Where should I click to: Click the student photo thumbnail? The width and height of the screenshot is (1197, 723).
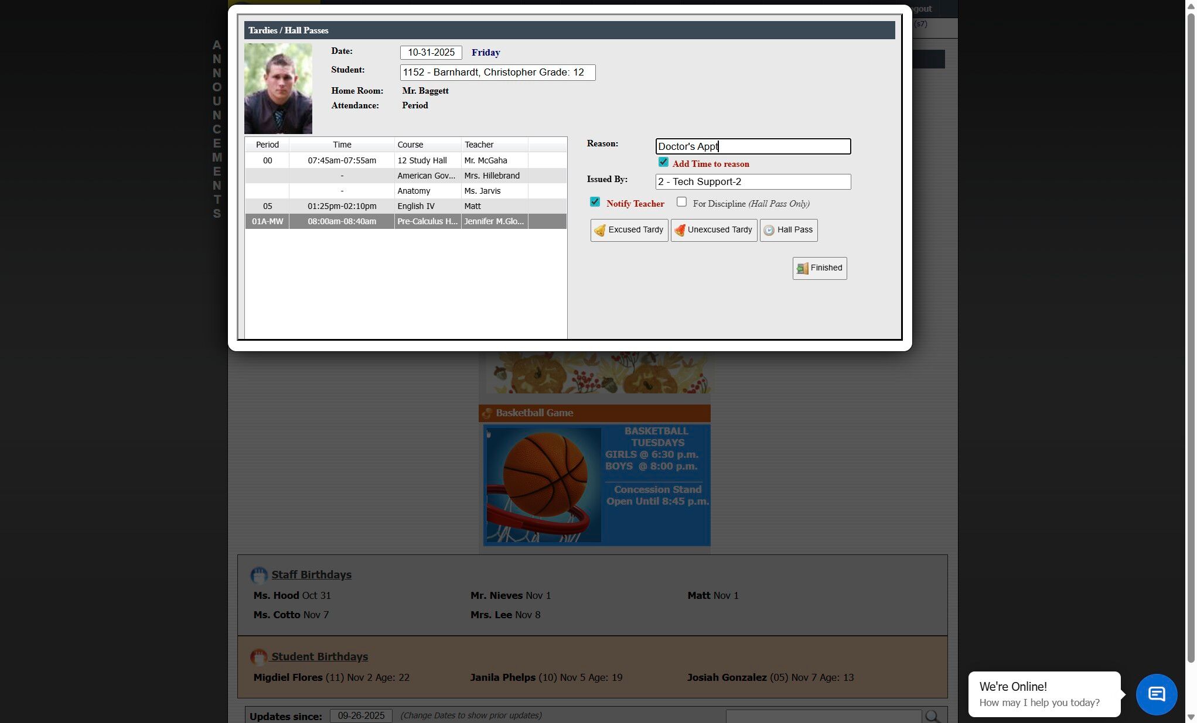278,88
